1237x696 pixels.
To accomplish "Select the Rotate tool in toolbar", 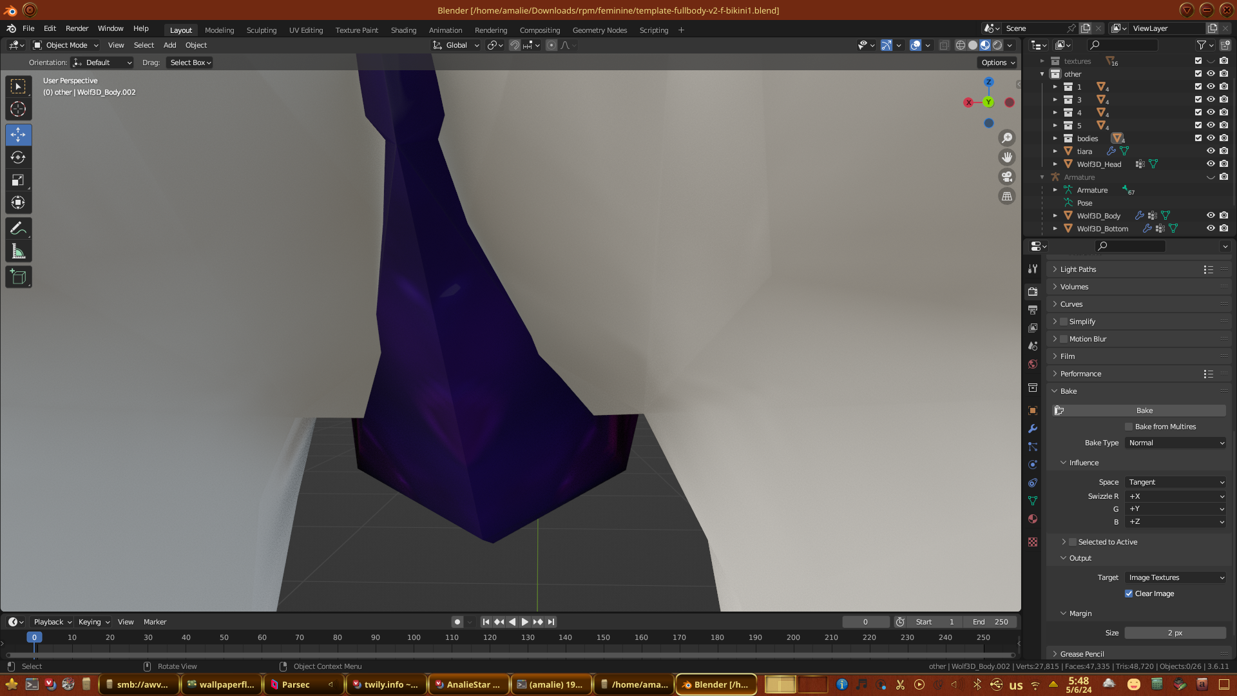I will pos(18,158).
